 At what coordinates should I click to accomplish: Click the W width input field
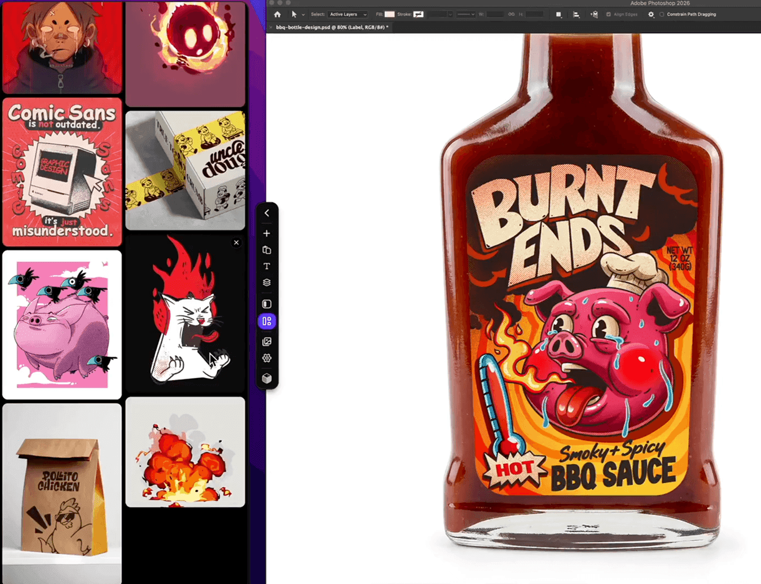(495, 14)
